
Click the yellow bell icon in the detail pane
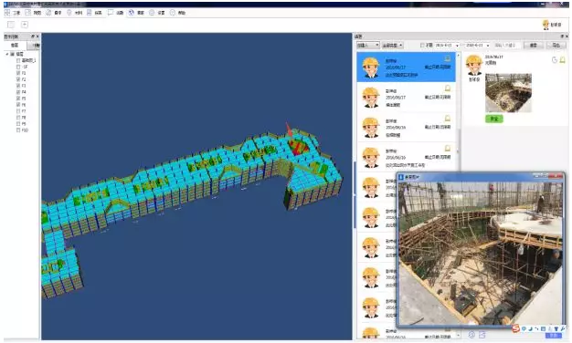tap(563, 60)
